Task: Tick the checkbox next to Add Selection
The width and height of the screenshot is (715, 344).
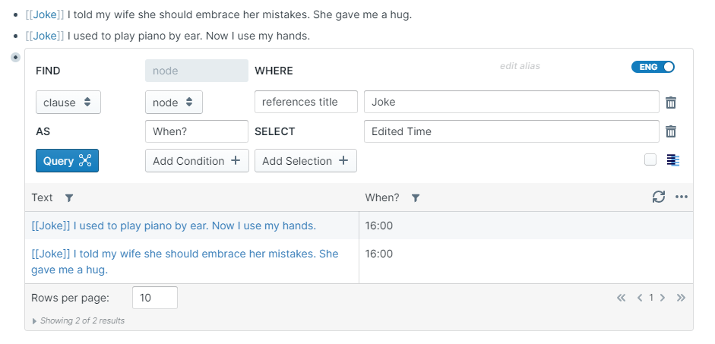Action: click(650, 159)
